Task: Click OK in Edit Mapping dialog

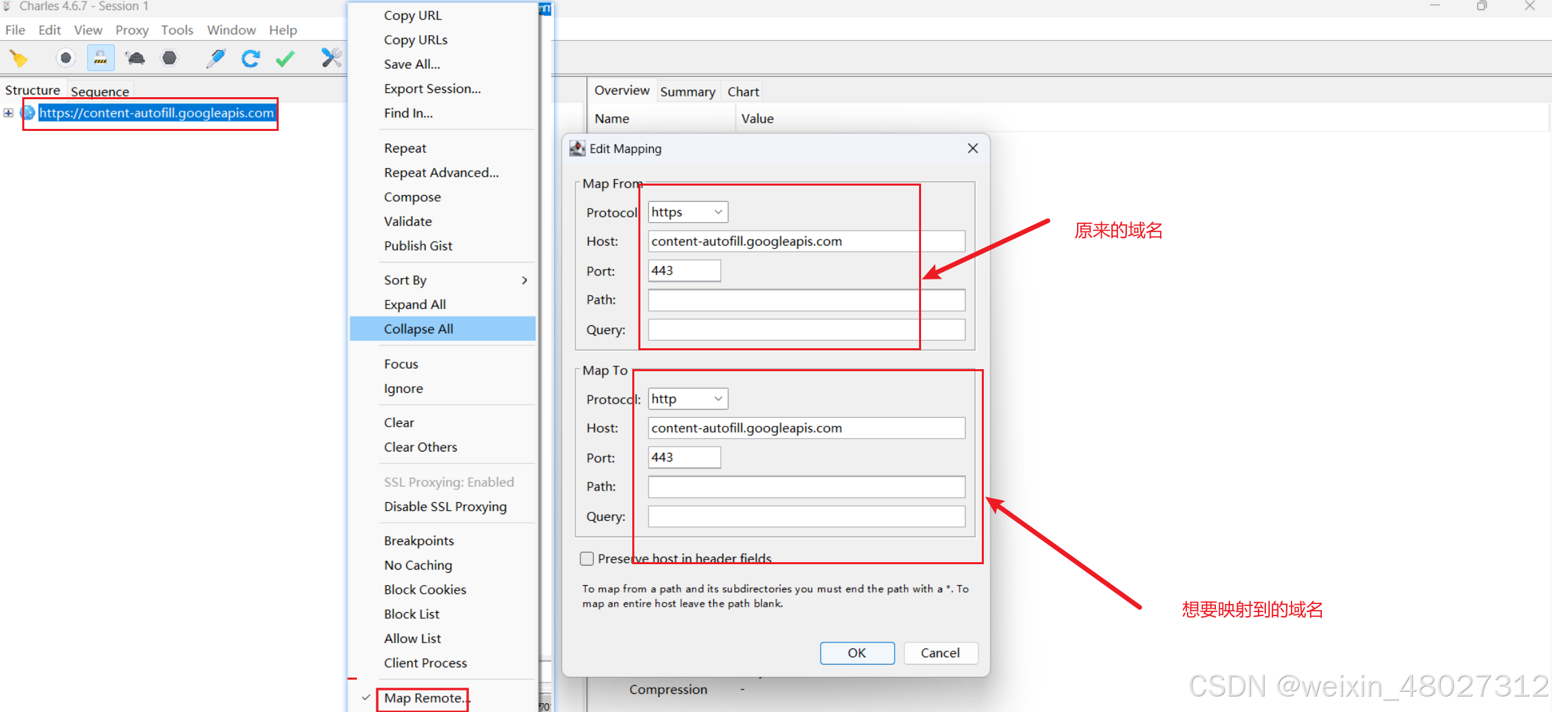Action: click(857, 653)
